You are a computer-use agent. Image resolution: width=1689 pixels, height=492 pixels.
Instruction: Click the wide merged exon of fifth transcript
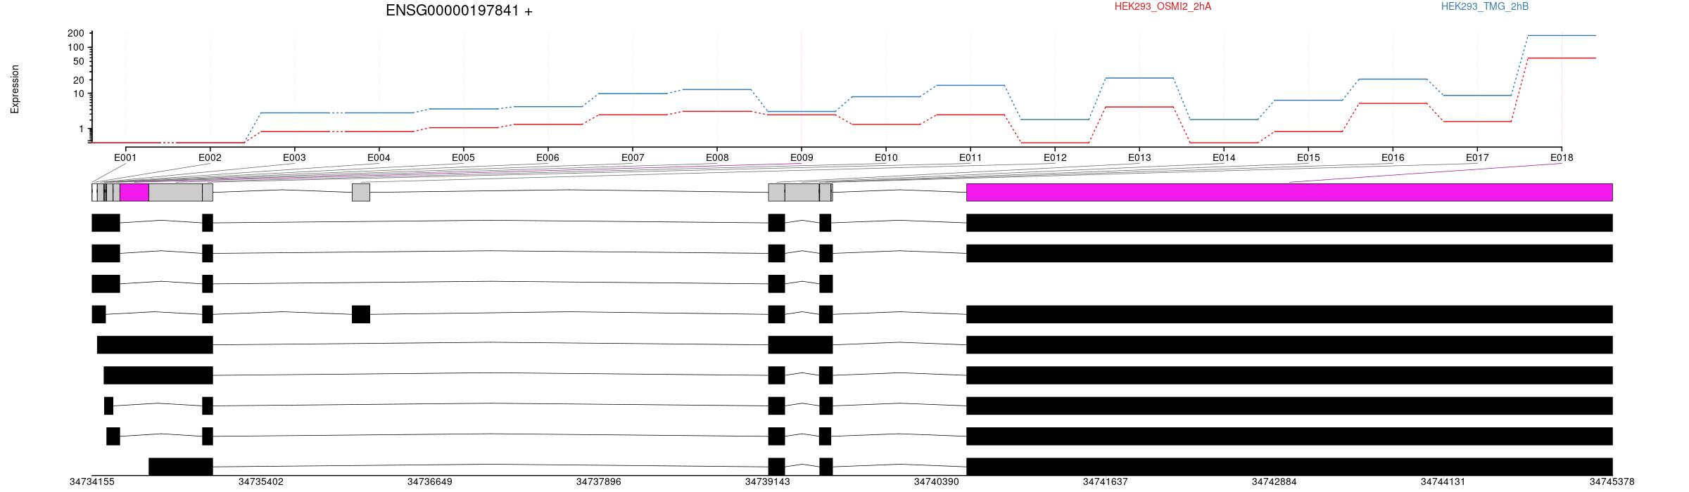(x=800, y=345)
